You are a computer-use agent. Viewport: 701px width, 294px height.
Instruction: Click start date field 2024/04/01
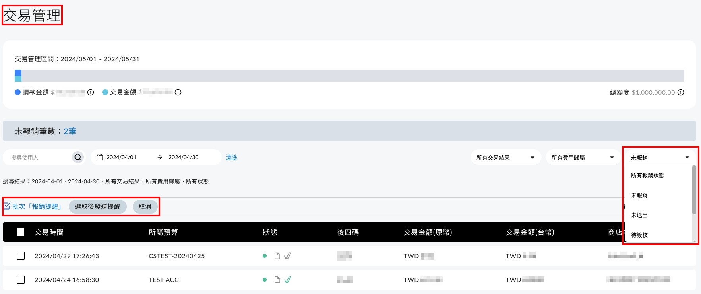point(122,157)
